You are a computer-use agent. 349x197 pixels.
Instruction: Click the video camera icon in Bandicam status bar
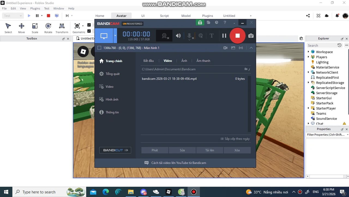point(225,48)
